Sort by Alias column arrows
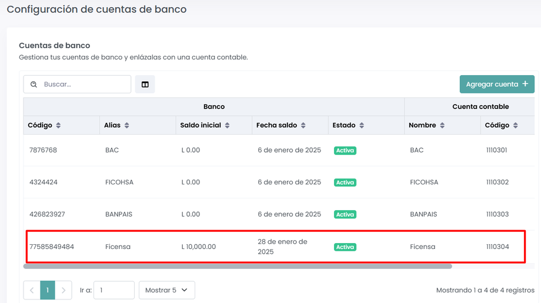The image size is (541, 303). point(127,126)
